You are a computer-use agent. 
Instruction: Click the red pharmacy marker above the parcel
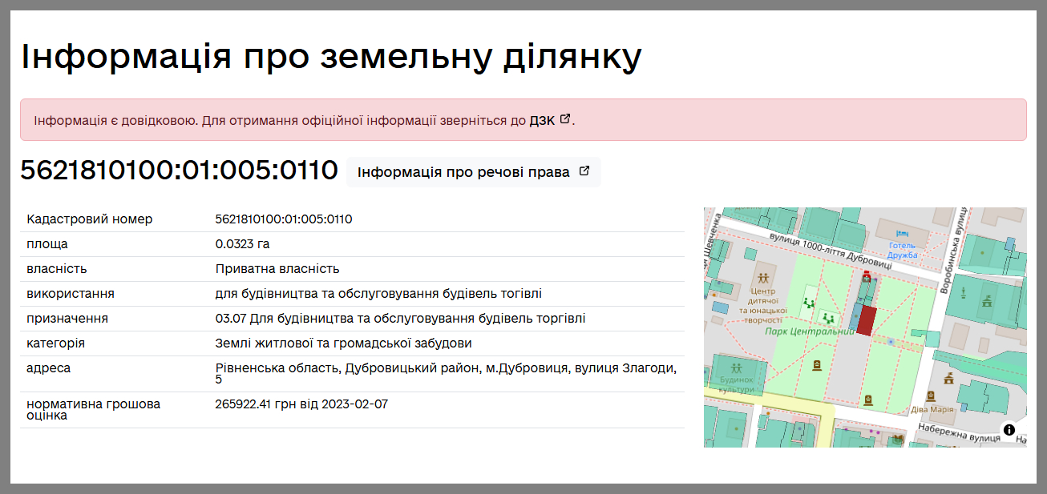(866, 276)
